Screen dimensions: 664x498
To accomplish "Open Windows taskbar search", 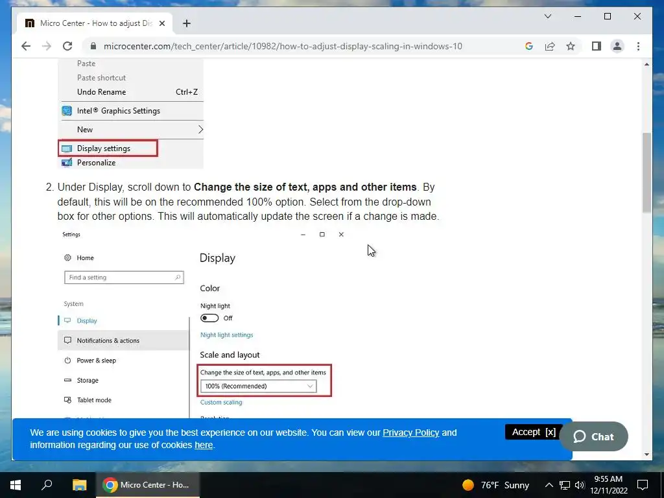I will pos(47,484).
